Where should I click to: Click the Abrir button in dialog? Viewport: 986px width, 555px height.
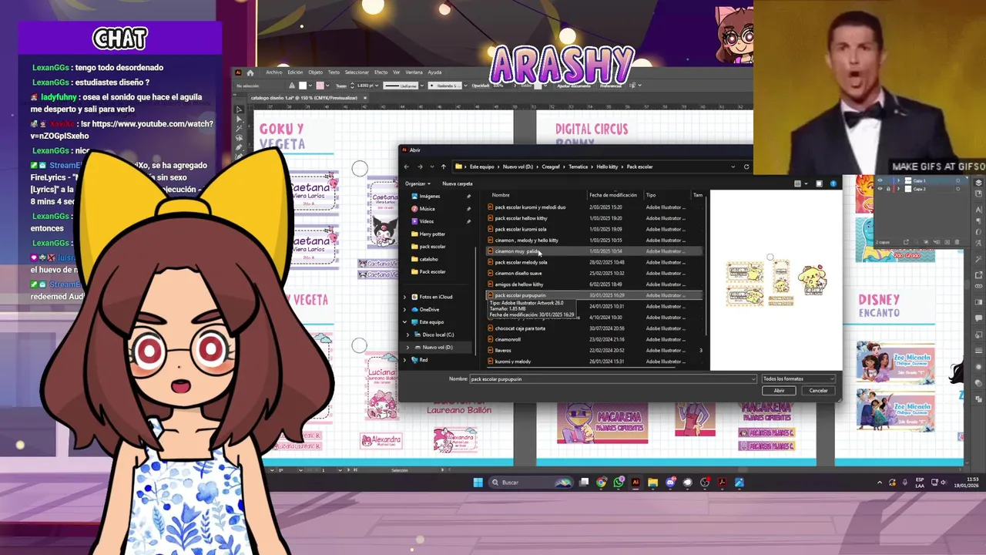click(x=779, y=391)
